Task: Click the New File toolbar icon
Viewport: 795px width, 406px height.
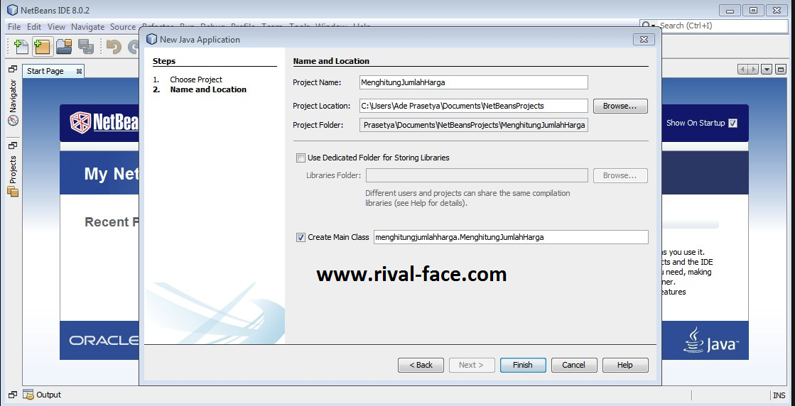Action: coord(21,47)
